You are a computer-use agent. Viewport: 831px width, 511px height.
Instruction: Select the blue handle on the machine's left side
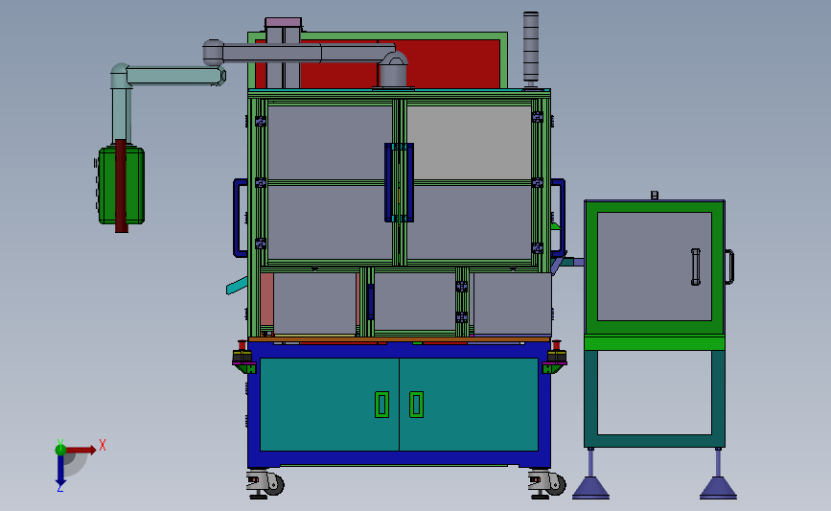(240, 218)
